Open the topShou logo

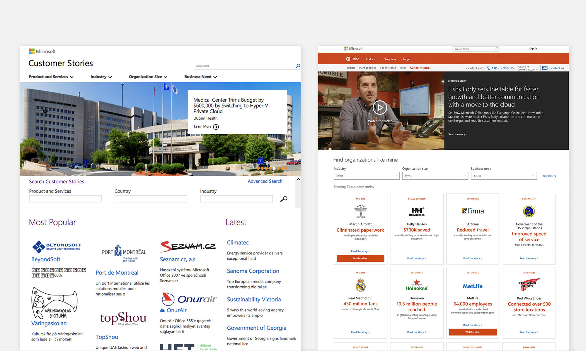click(x=123, y=318)
